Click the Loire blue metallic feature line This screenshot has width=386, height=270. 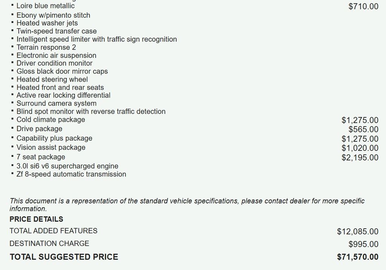coord(46,6)
